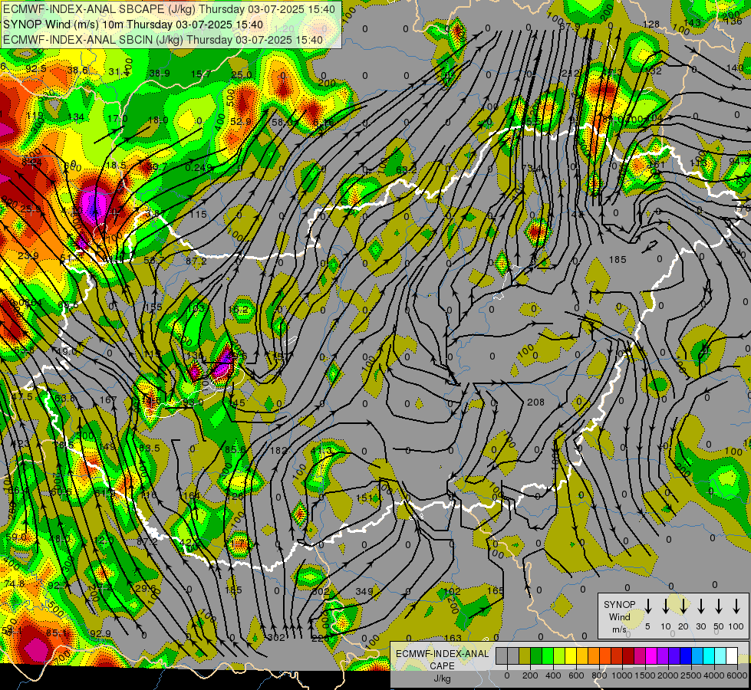Click the 20 m/s wind arrow in legend
The image size is (751, 690).
(x=683, y=606)
